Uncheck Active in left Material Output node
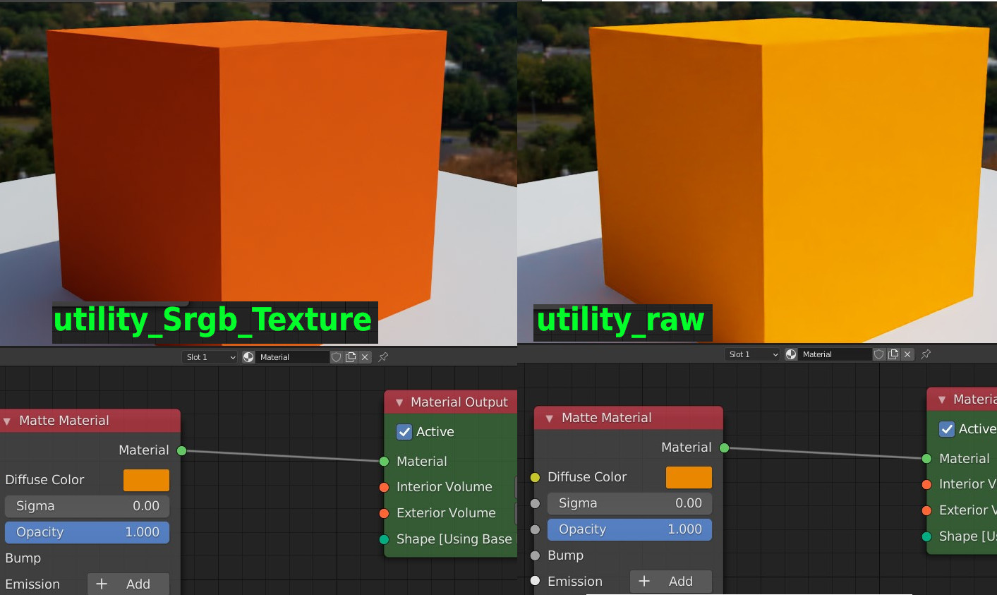 404,432
